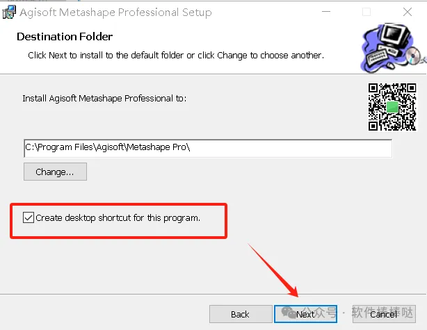This screenshot has width=427, height=330.
Task: Click the 'Install Agisoft Metashape Professional to:' label
Action: 104,98
